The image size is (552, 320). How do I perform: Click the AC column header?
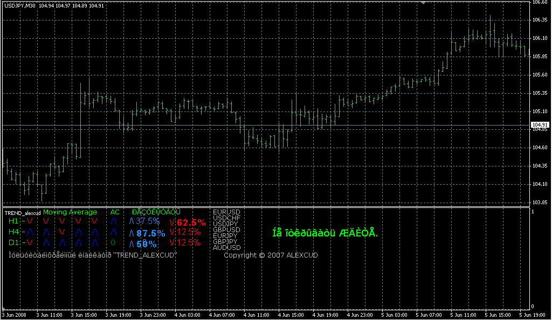[115, 212]
